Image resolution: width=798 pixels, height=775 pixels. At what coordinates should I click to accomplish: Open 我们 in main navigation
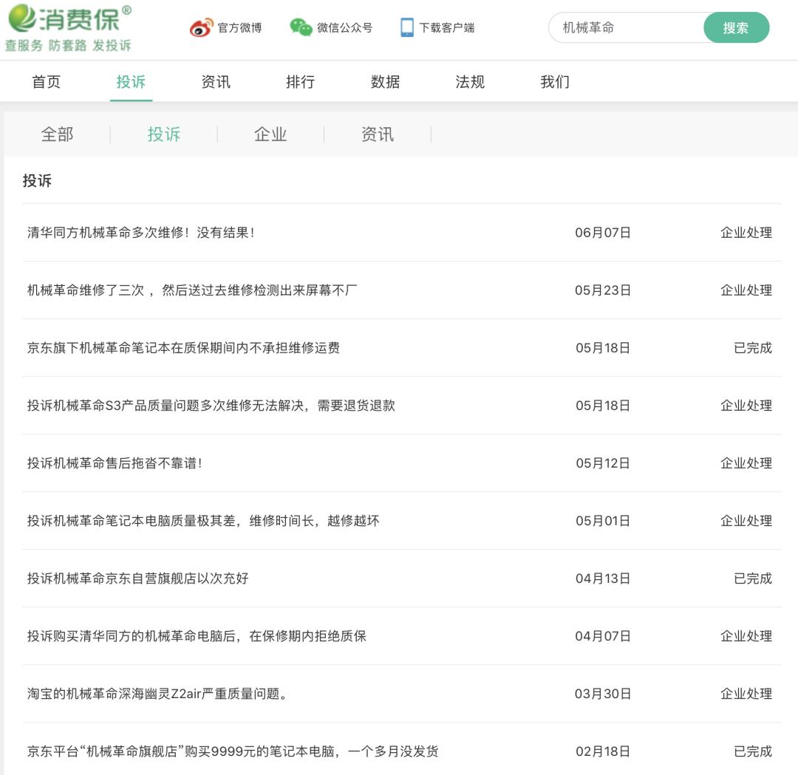[x=555, y=81]
